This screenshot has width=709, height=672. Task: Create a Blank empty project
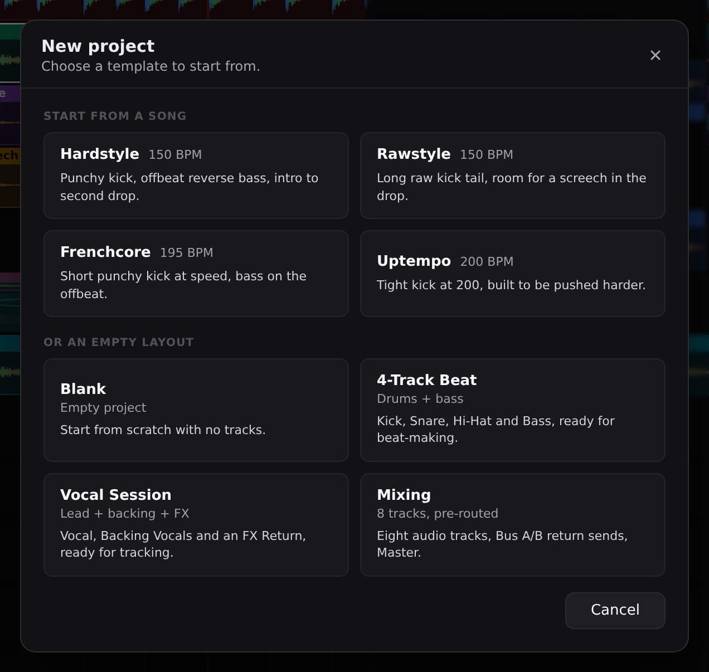[x=196, y=410]
